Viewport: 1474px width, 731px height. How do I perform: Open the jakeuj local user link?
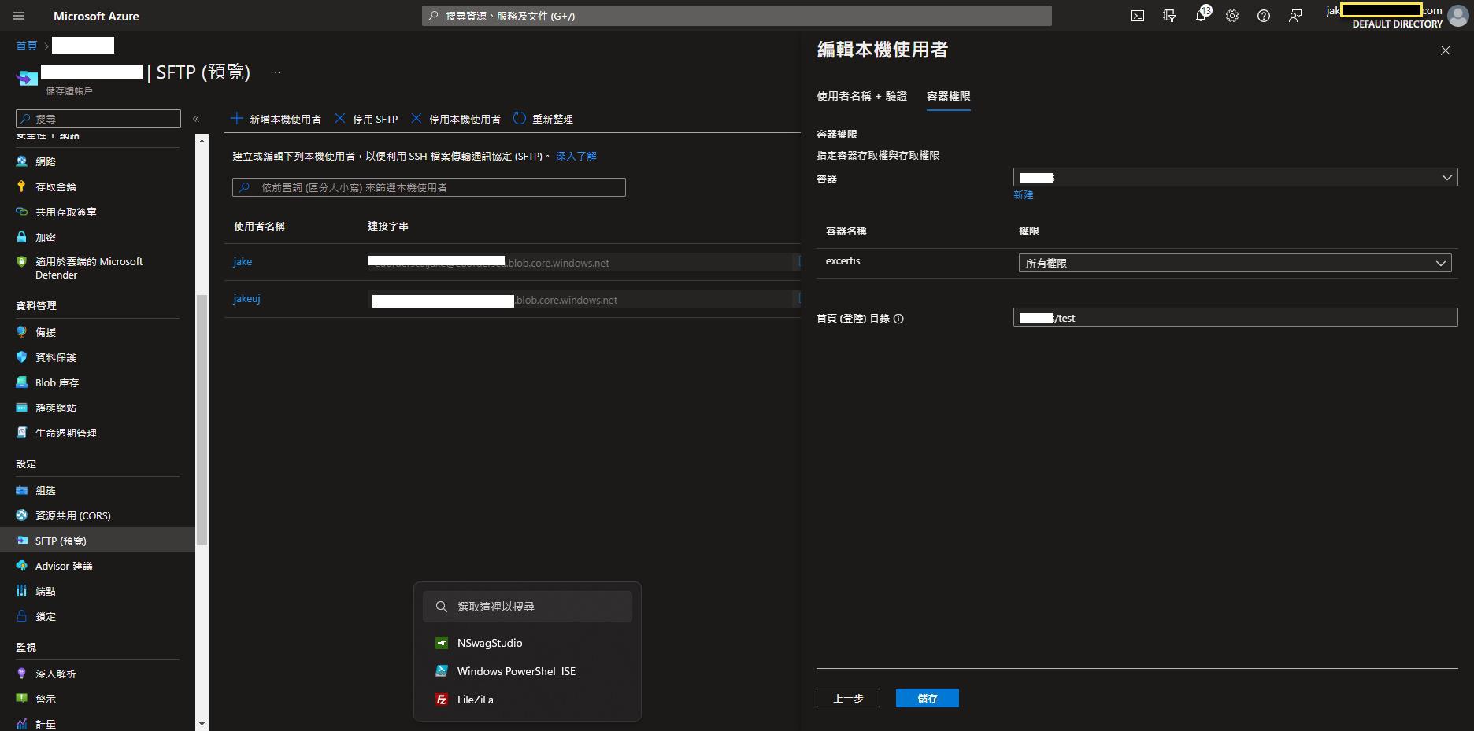(x=246, y=299)
